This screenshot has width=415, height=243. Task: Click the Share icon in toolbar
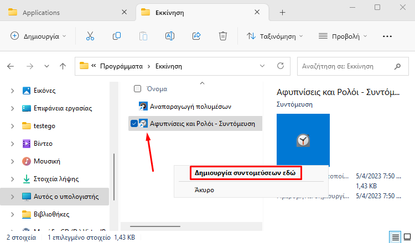[x=196, y=36]
